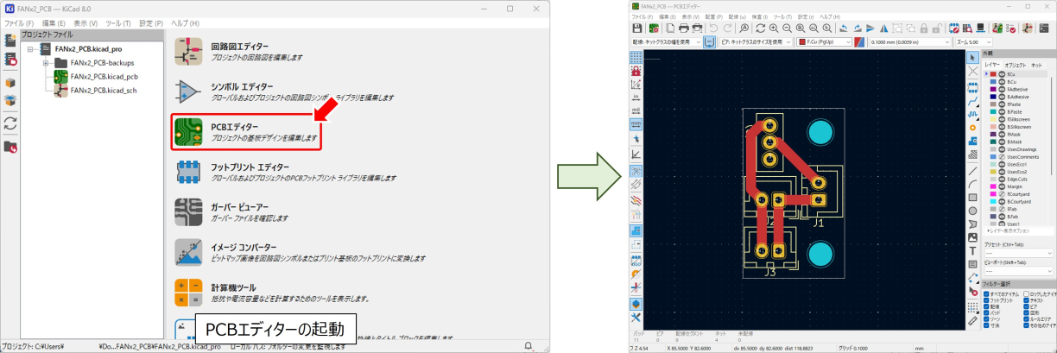Toggle the すべてのアイテム filter checkbox
This screenshot has width=1057, height=353.
pos(988,295)
